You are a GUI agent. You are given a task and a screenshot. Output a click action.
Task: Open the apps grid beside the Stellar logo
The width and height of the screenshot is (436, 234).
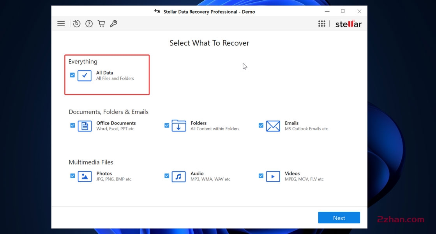pos(322,23)
